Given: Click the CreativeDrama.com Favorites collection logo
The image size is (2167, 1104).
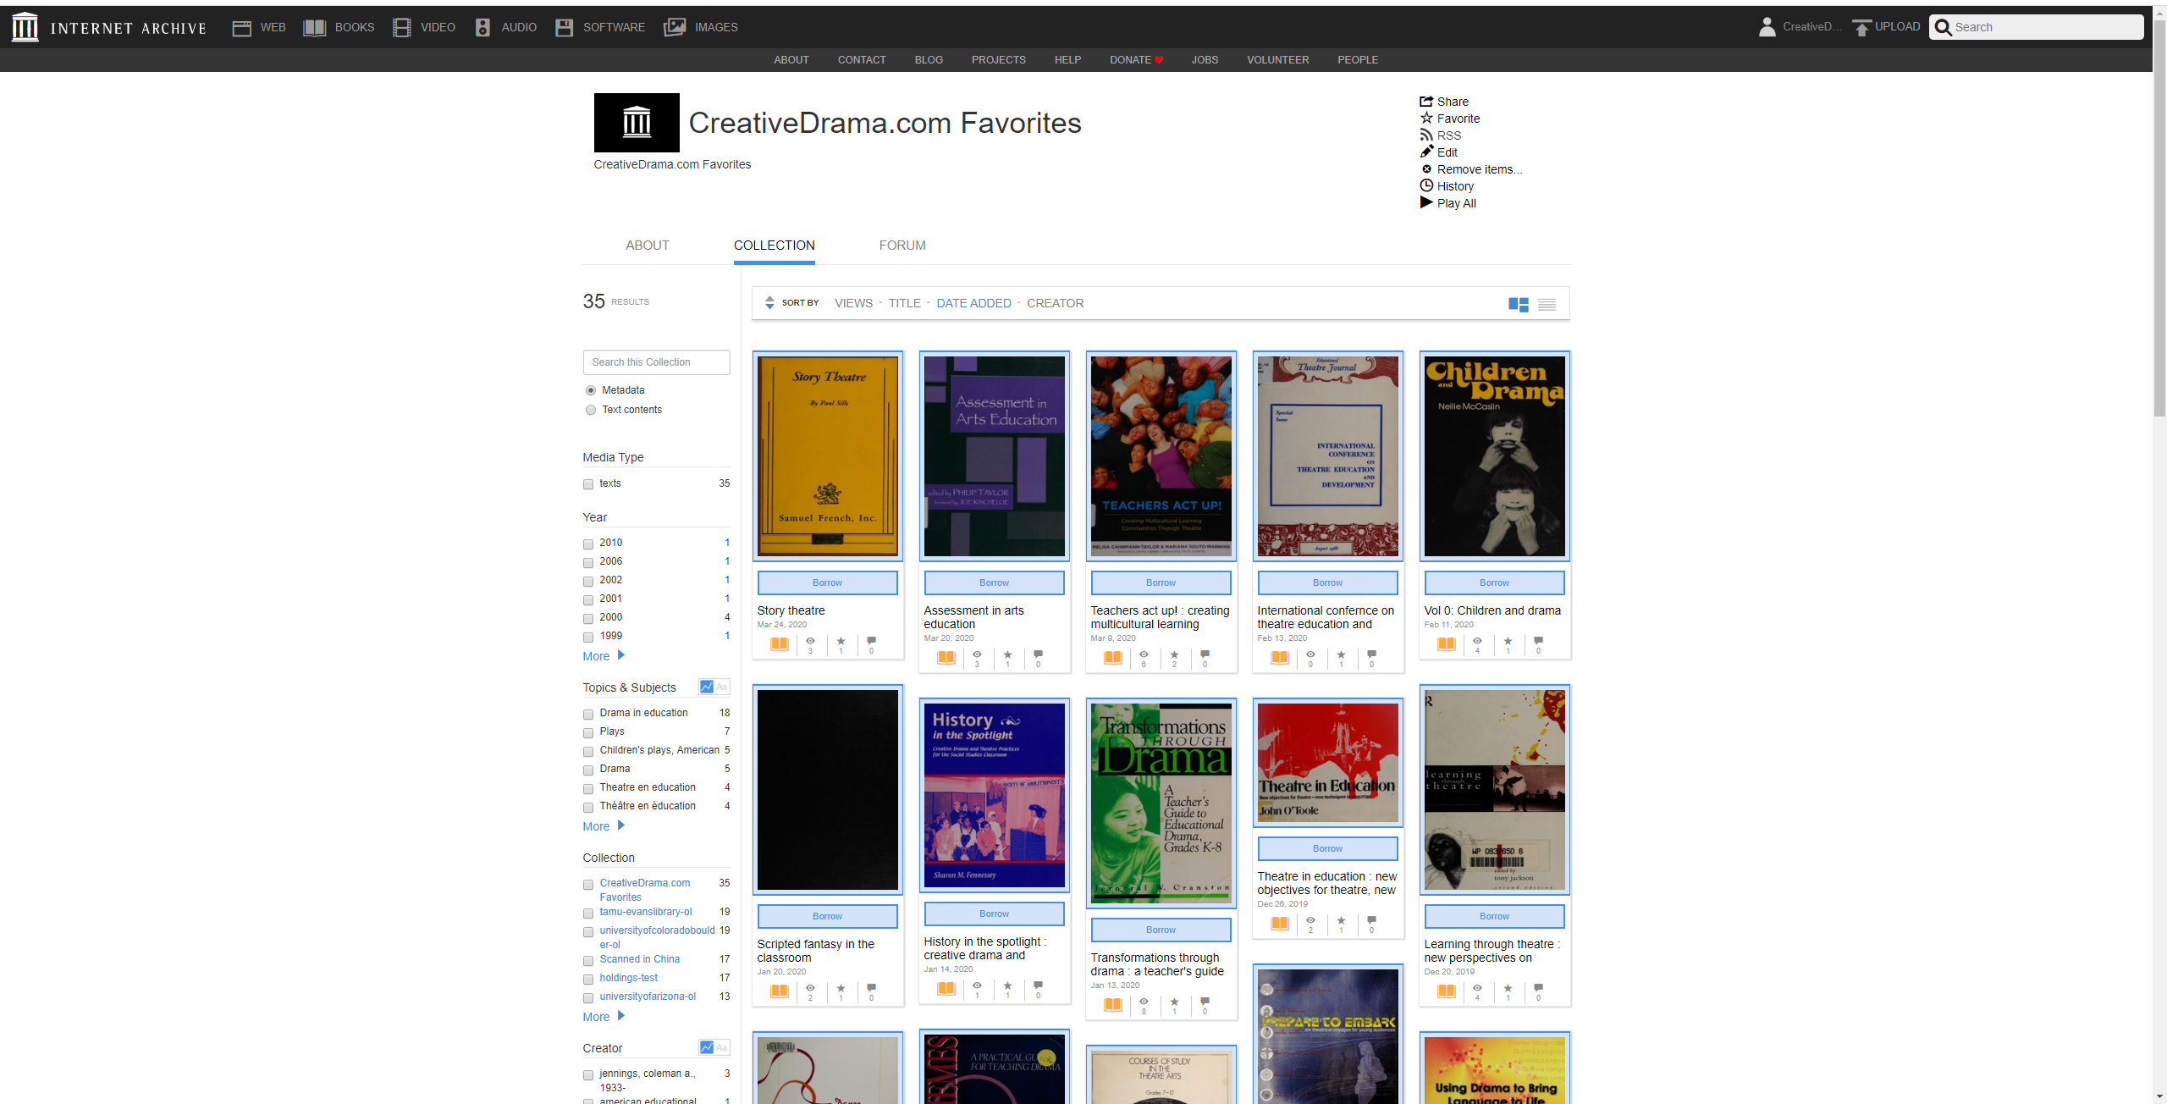Looking at the screenshot, I should click(637, 123).
